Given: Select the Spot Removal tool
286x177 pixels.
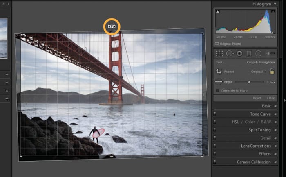Looking at the screenshot, I should tap(230, 53).
